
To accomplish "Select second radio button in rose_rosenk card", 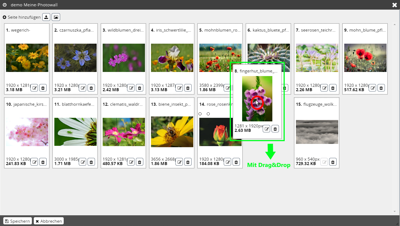I will (x=208, y=114).
